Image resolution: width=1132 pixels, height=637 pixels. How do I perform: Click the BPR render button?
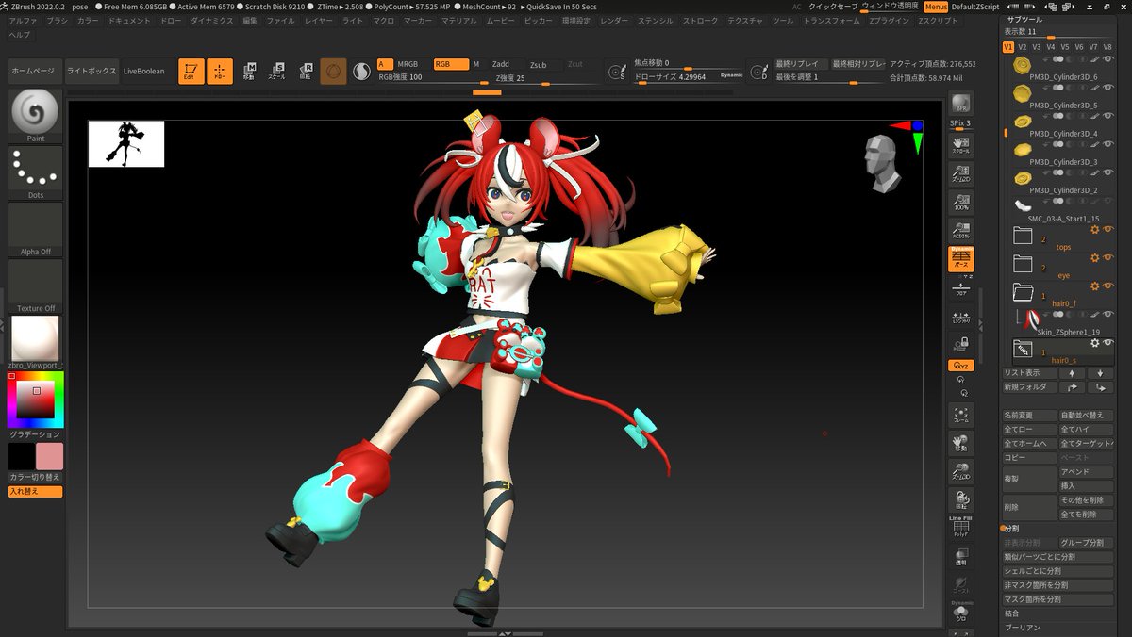[x=960, y=104]
